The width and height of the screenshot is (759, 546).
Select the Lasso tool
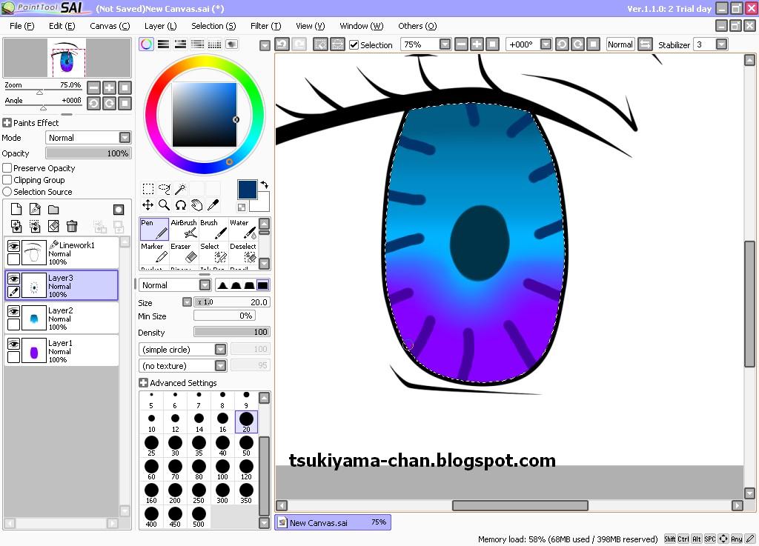tap(165, 189)
